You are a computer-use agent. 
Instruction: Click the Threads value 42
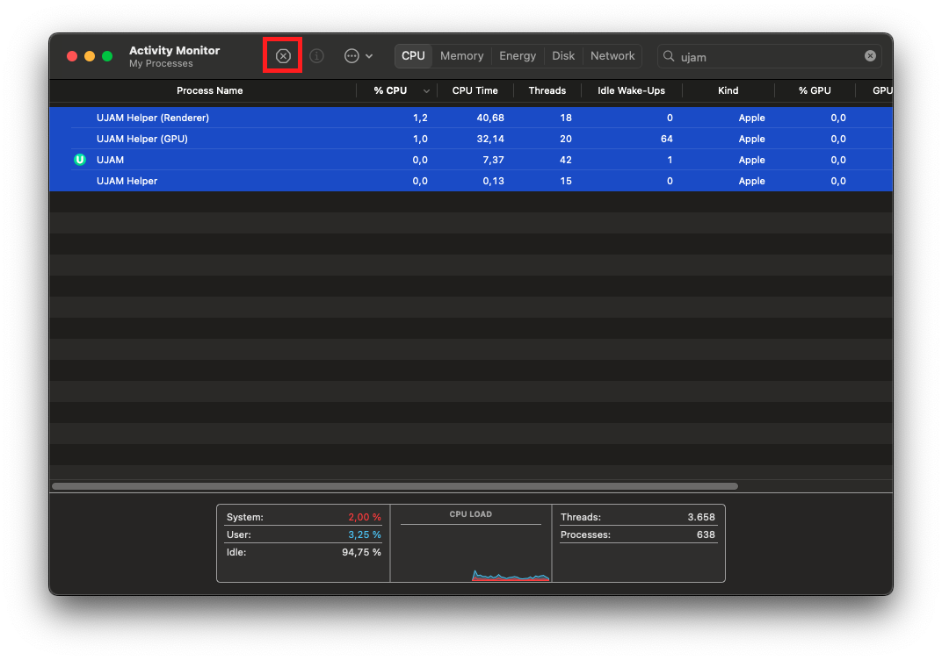coord(565,160)
